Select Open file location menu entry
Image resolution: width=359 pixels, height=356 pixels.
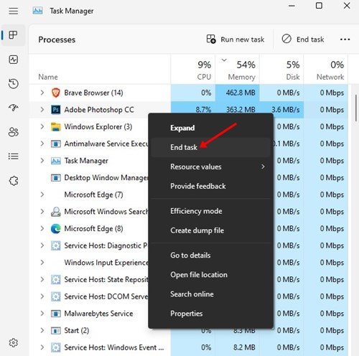click(x=210, y=275)
